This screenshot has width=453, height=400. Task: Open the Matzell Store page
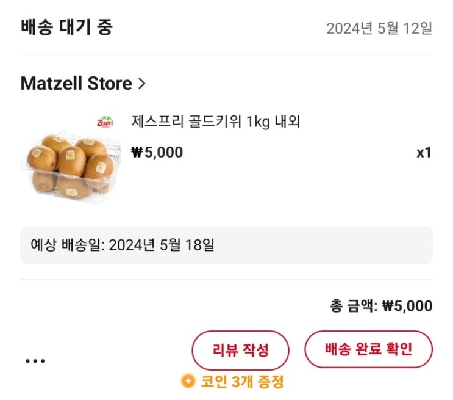click(x=76, y=84)
